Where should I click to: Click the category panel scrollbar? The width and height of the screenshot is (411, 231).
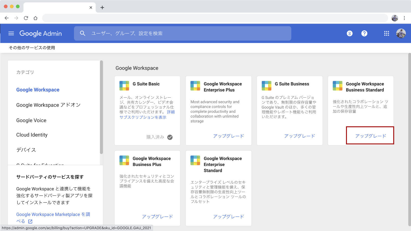click(101, 107)
